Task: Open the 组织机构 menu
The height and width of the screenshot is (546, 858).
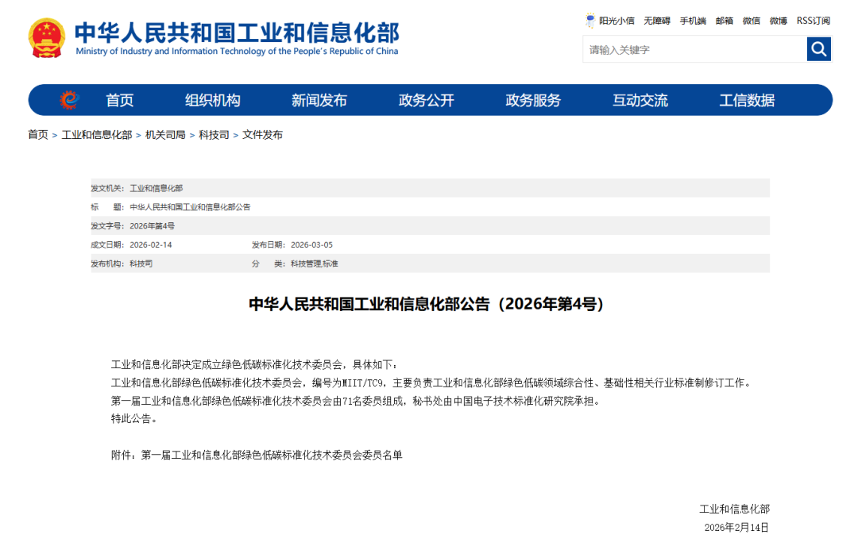Action: coord(213,100)
